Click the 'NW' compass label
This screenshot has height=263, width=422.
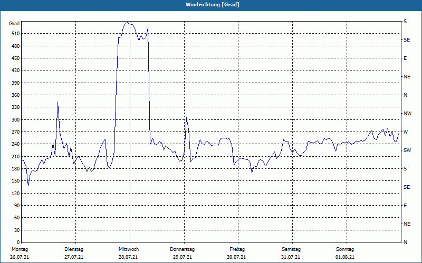tap(407, 114)
